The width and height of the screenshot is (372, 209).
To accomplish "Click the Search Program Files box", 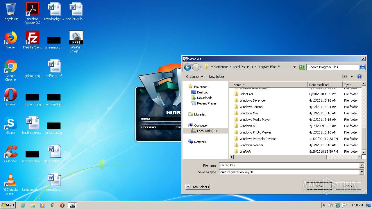I will (x=333, y=67).
